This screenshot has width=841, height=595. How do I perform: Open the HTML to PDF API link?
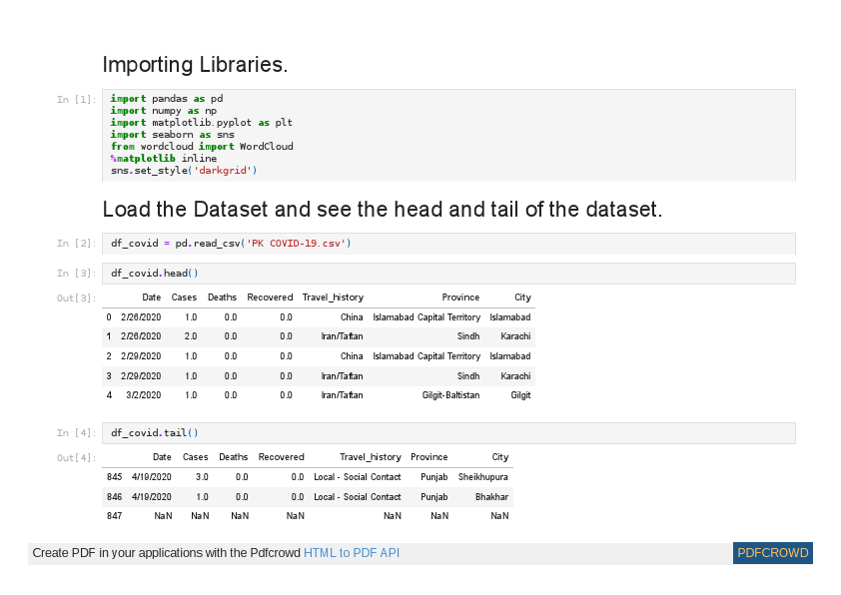pyautogui.click(x=351, y=553)
